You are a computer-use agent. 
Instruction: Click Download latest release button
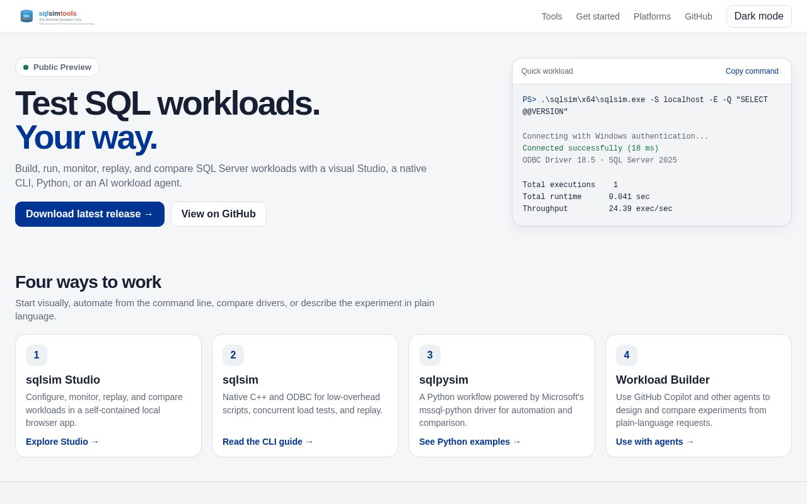point(90,214)
